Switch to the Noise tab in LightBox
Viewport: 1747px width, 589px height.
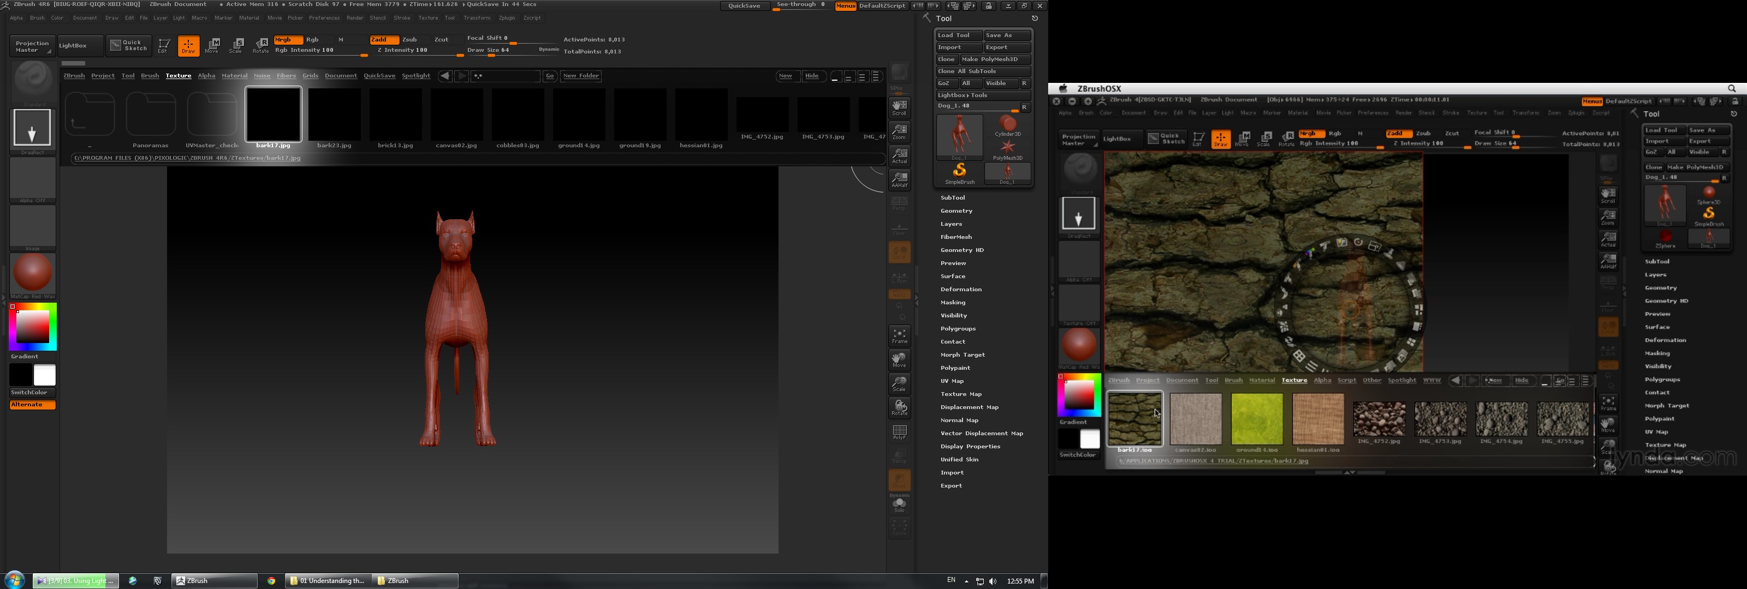click(262, 76)
